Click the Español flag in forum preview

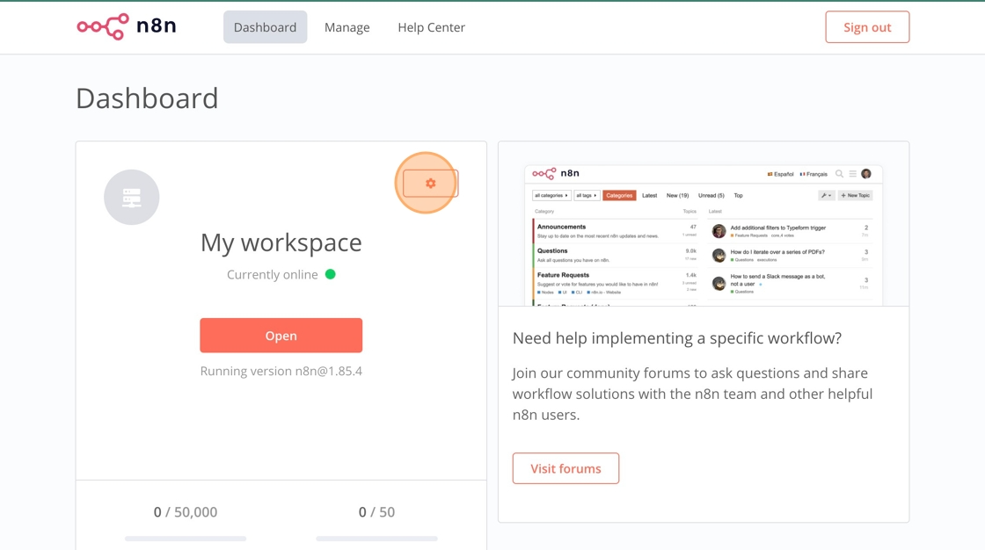coord(771,174)
